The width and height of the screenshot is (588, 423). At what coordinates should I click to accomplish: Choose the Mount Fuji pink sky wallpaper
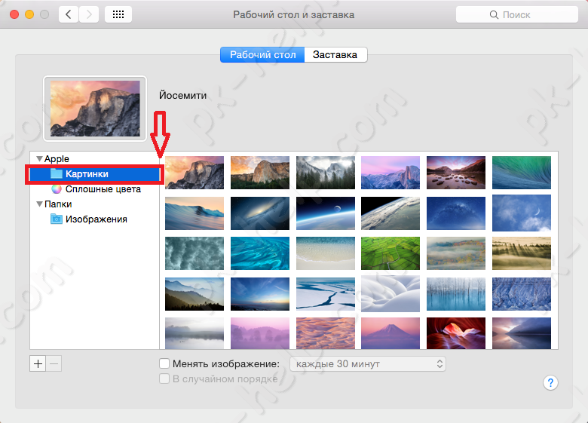click(390, 333)
